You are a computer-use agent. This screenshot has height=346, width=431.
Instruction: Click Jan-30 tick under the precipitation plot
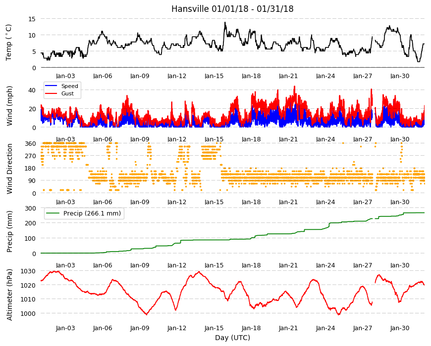click(400, 265)
